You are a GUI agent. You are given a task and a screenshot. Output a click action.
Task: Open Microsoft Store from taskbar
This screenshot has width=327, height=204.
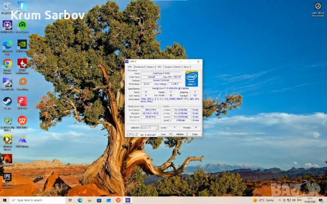click(99, 200)
